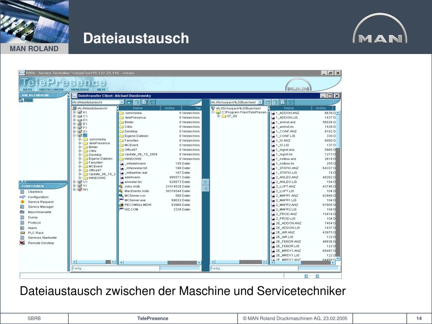Expand the 07_60 folder node
Screen dimensions: 432x324
click(x=218, y=116)
